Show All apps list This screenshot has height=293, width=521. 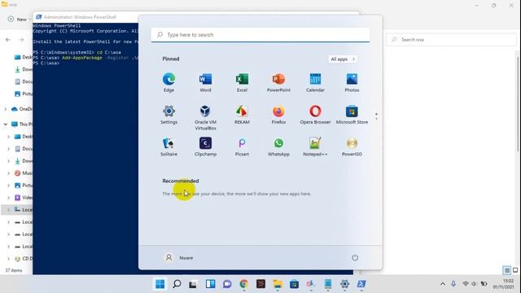(343, 59)
